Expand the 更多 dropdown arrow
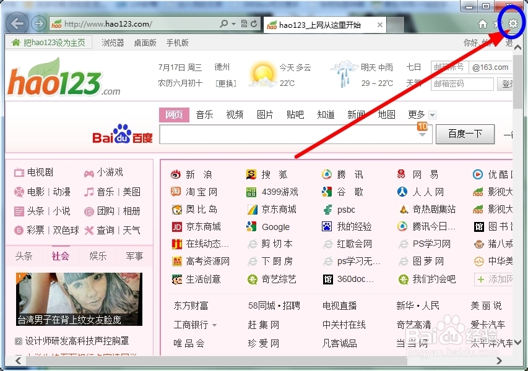528x371 pixels. (x=433, y=115)
